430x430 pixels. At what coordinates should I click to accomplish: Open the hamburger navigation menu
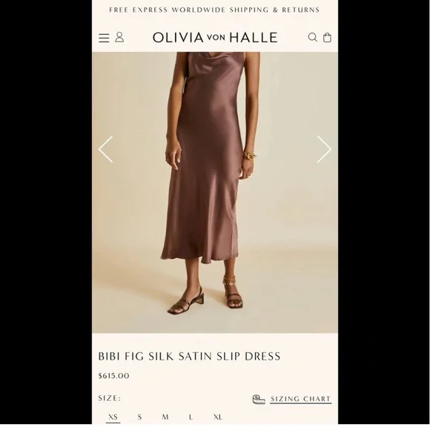[x=104, y=38]
